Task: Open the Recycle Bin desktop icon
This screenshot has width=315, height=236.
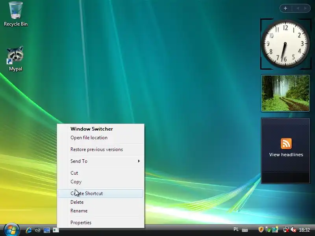Action: (x=16, y=14)
